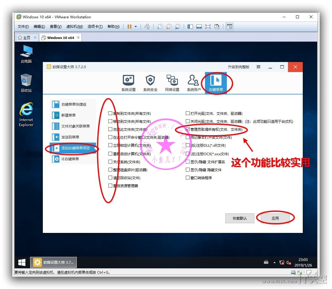332x289 pixels.
Task: Open the 系统安全 section
Action: pyautogui.click(x=150, y=83)
